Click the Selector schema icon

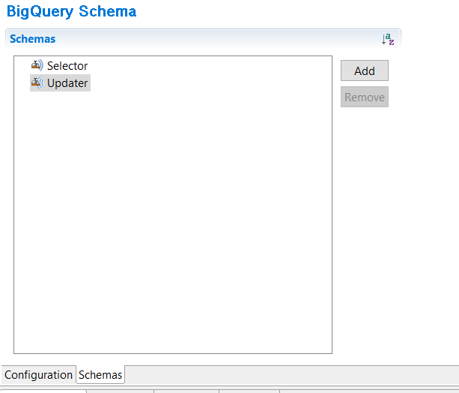pyautogui.click(x=37, y=65)
